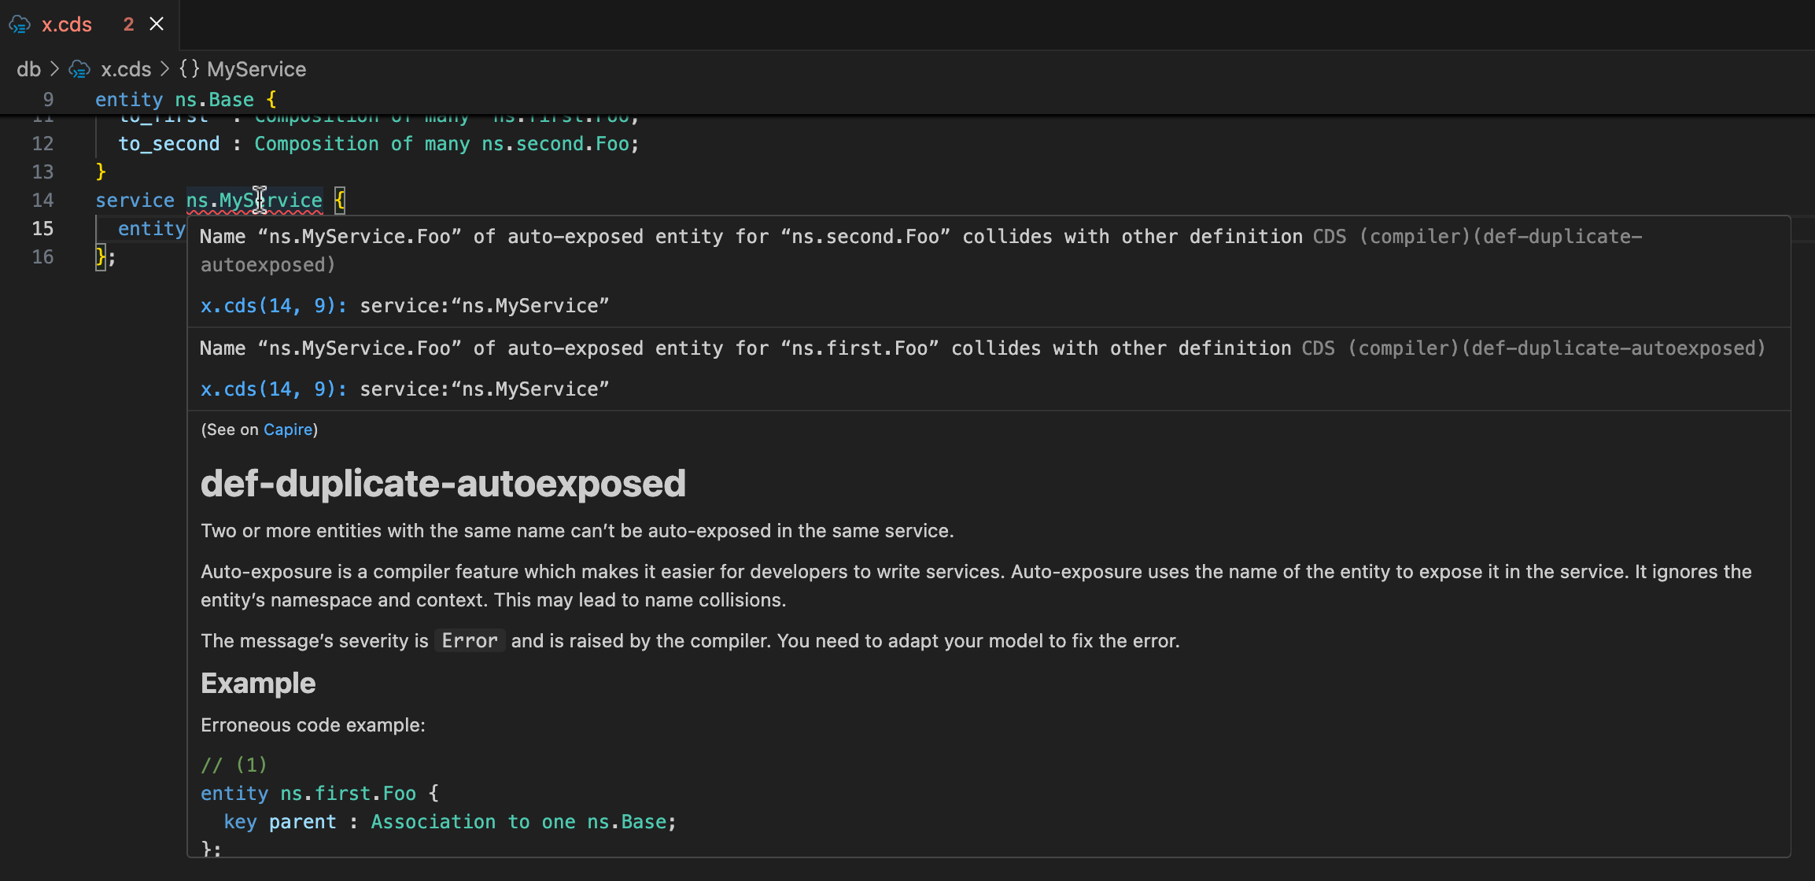Click closing brace on line 16
The width and height of the screenshot is (1815, 881).
click(100, 257)
